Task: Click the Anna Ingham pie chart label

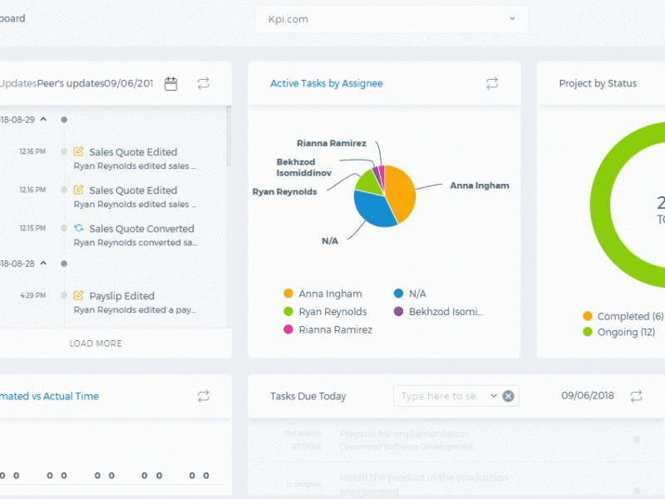Action: click(x=480, y=185)
